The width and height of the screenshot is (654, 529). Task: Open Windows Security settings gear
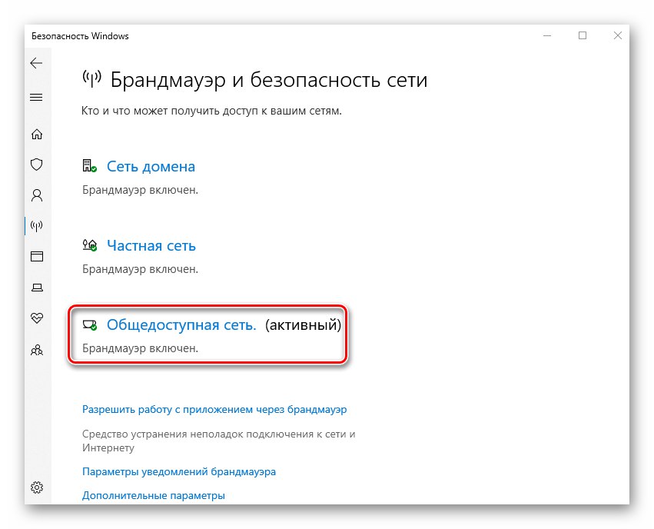[x=36, y=487]
